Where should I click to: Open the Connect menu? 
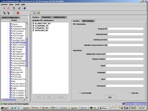(x=4, y=4)
